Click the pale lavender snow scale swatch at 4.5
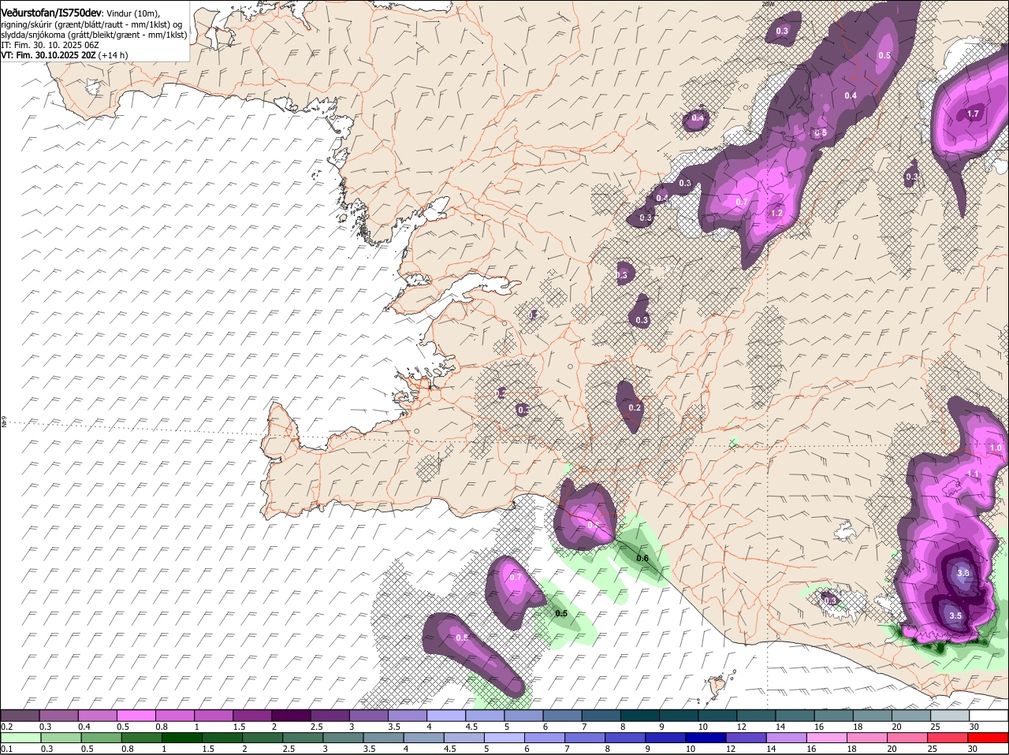 pyautogui.click(x=485, y=716)
